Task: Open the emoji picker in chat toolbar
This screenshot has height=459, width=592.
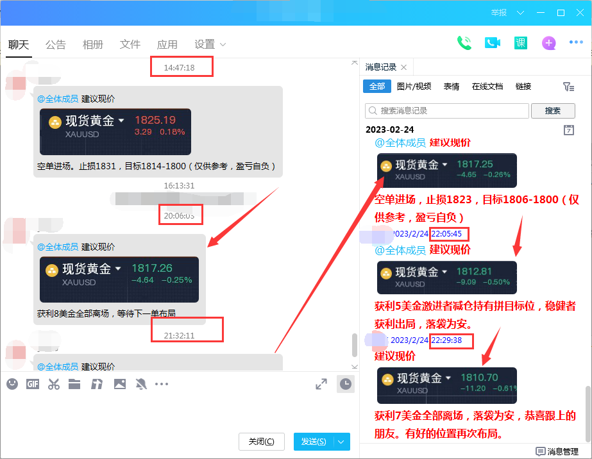Action: coord(12,384)
